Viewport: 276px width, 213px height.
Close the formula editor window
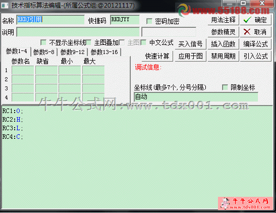[262, 3]
